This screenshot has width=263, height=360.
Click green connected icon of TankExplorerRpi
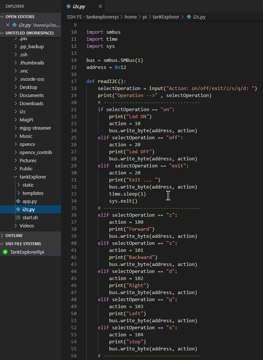tap(5, 252)
